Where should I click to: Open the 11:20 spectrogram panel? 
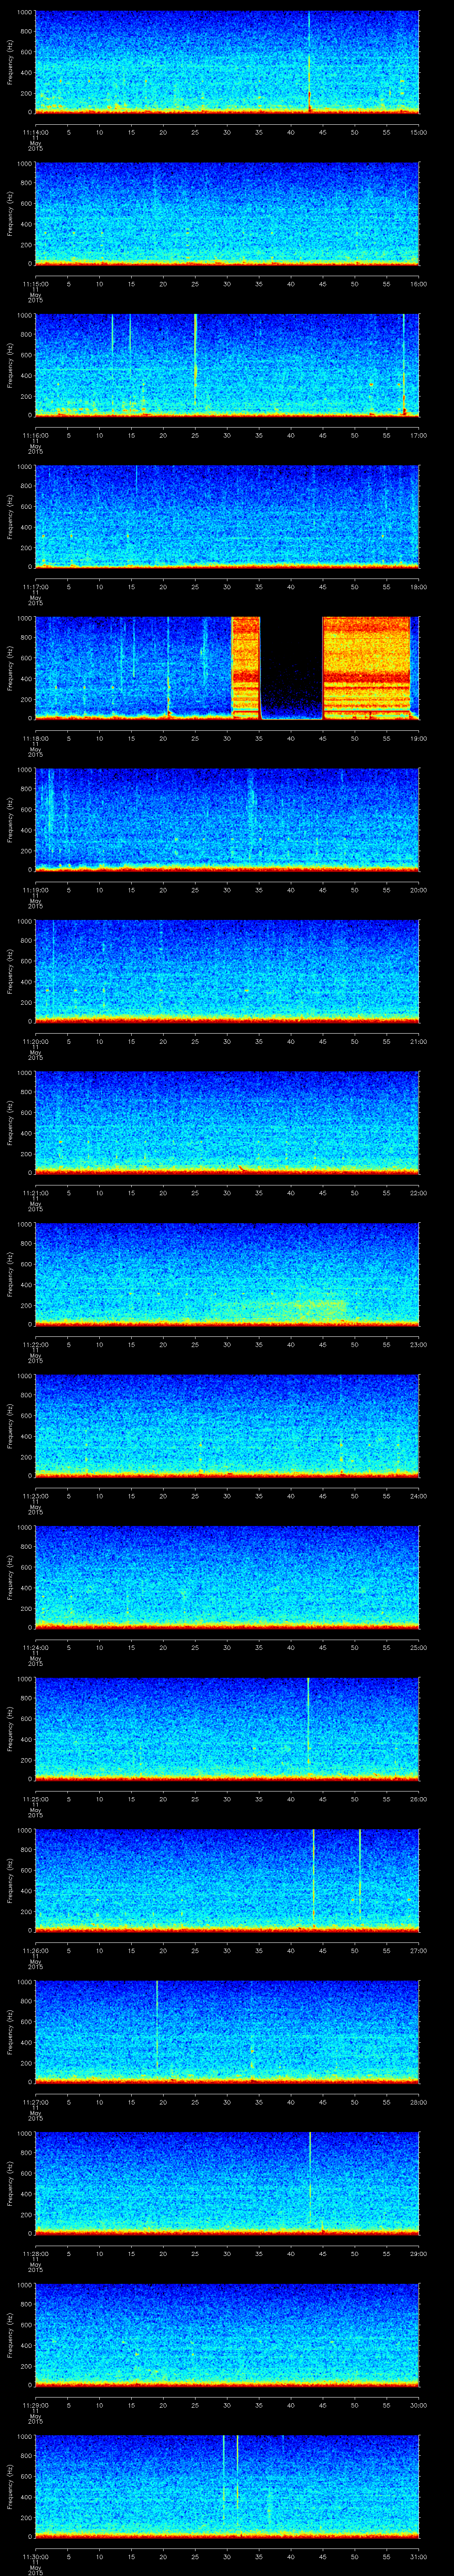pyautogui.click(x=227, y=971)
